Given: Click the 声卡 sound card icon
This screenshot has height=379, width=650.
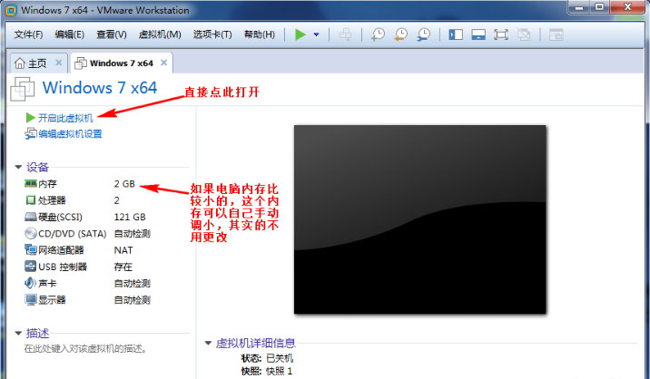Looking at the screenshot, I should [x=31, y=283].
